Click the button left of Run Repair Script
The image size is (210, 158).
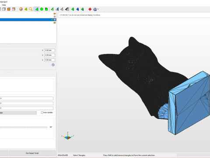4,153
